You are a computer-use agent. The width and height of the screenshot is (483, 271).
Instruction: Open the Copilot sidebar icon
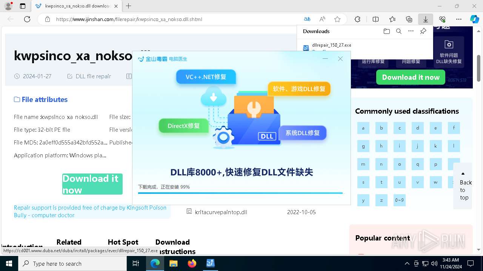coord(474,19)
